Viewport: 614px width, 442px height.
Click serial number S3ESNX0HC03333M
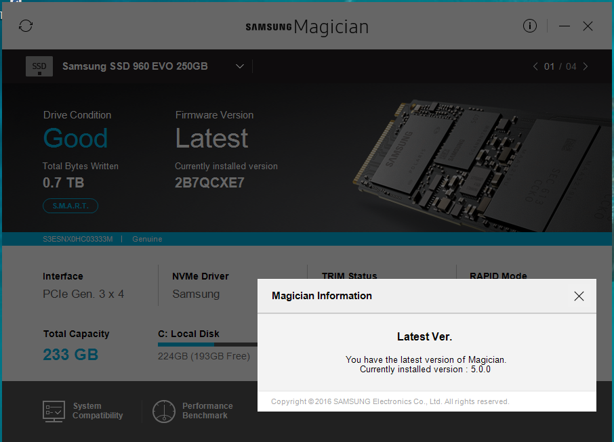(77, 239)
